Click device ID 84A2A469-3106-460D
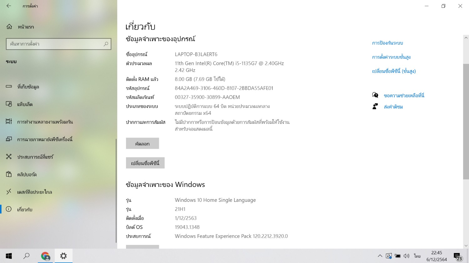 click(224, 88)
